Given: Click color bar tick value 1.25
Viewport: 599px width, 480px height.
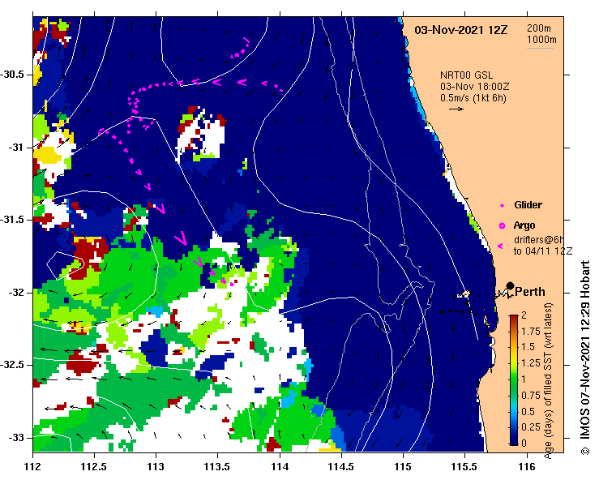Looking at the screenshot, I should coord(531,363).
